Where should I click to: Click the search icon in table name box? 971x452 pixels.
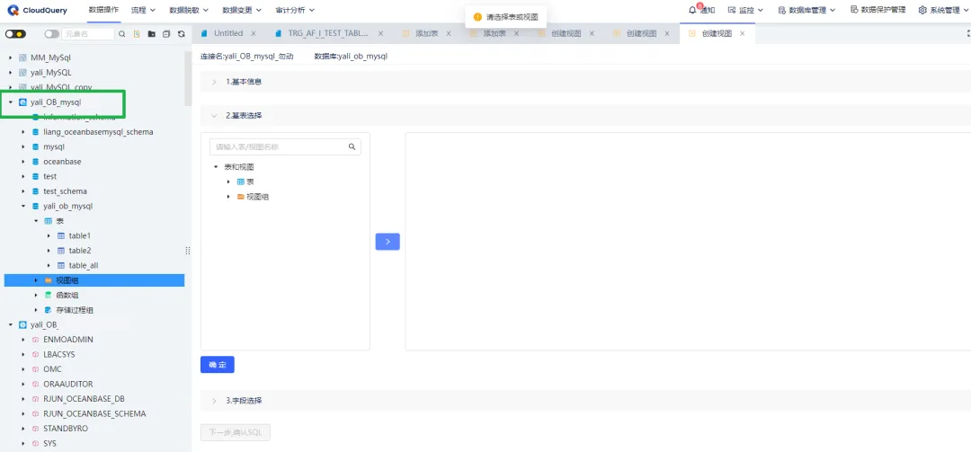click(352, 146)
